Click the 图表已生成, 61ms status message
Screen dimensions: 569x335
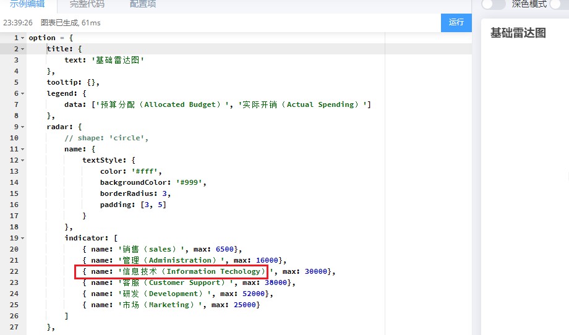[x=71, y=22]
